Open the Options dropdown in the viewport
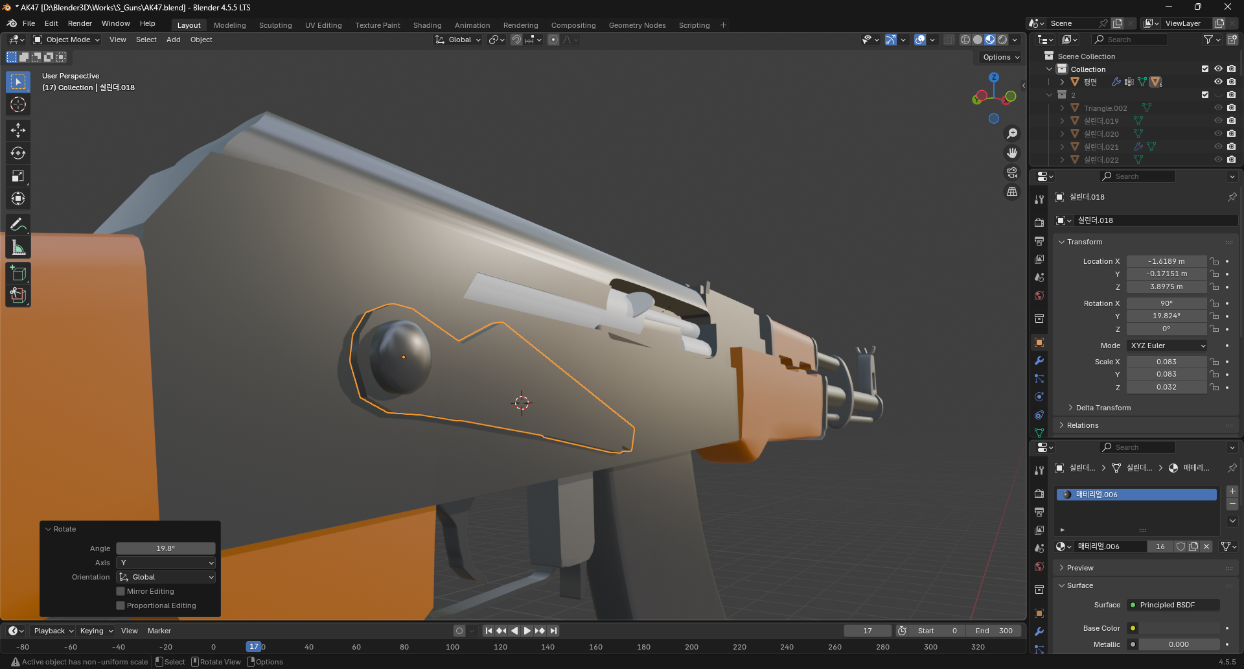The width and height of the screenshot is (1244, 669). [1001, 57]
